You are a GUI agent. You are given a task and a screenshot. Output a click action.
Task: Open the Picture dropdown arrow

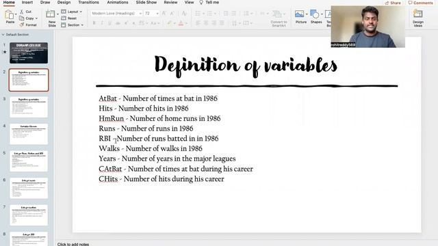click(307, 14)
